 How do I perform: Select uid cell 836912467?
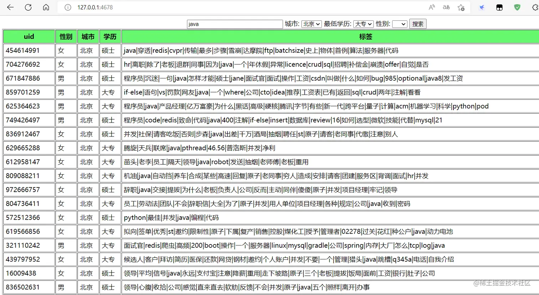click(x=29, y=134)
